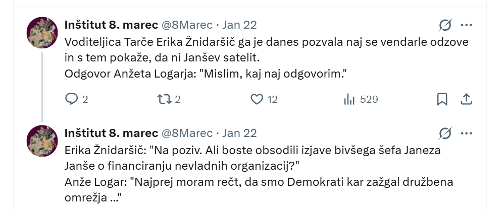Reply to the first tweet

72,99
